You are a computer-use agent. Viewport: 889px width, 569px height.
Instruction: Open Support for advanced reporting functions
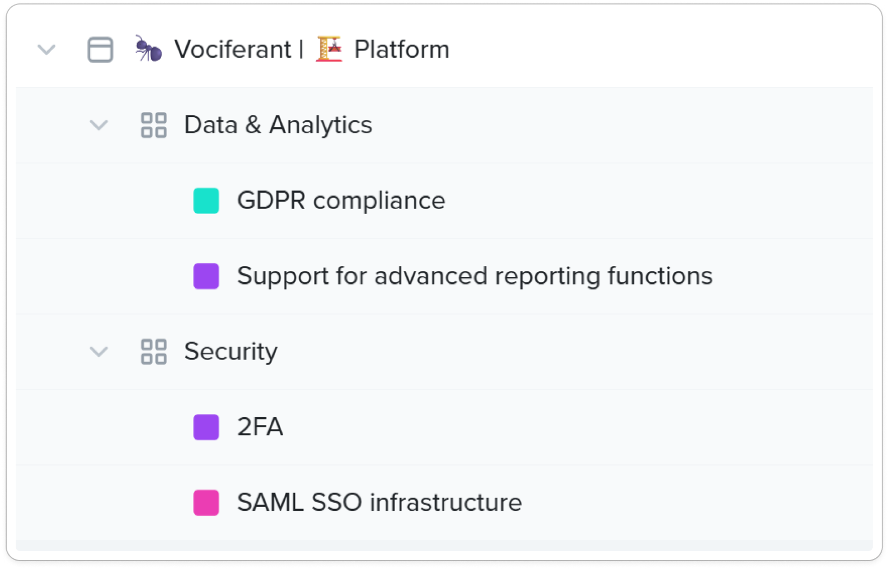pos(475,276)
